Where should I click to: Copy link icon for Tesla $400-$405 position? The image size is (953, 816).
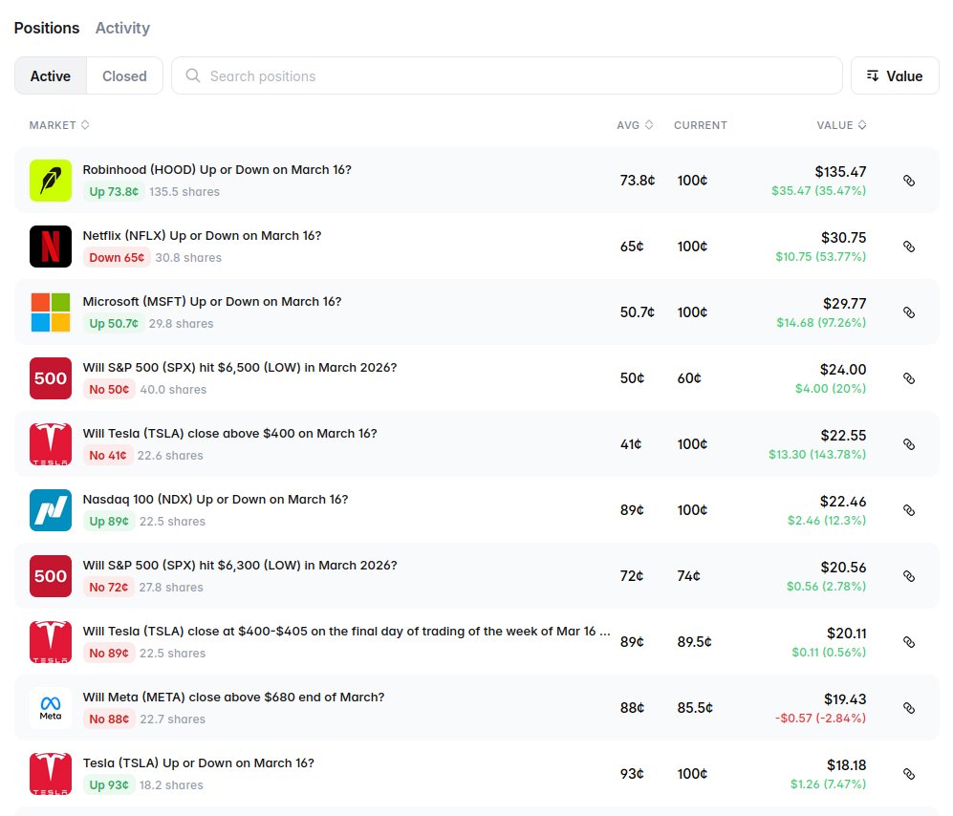(909, 642)
